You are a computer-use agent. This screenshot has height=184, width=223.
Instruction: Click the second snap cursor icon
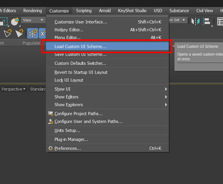pos(19,33)
